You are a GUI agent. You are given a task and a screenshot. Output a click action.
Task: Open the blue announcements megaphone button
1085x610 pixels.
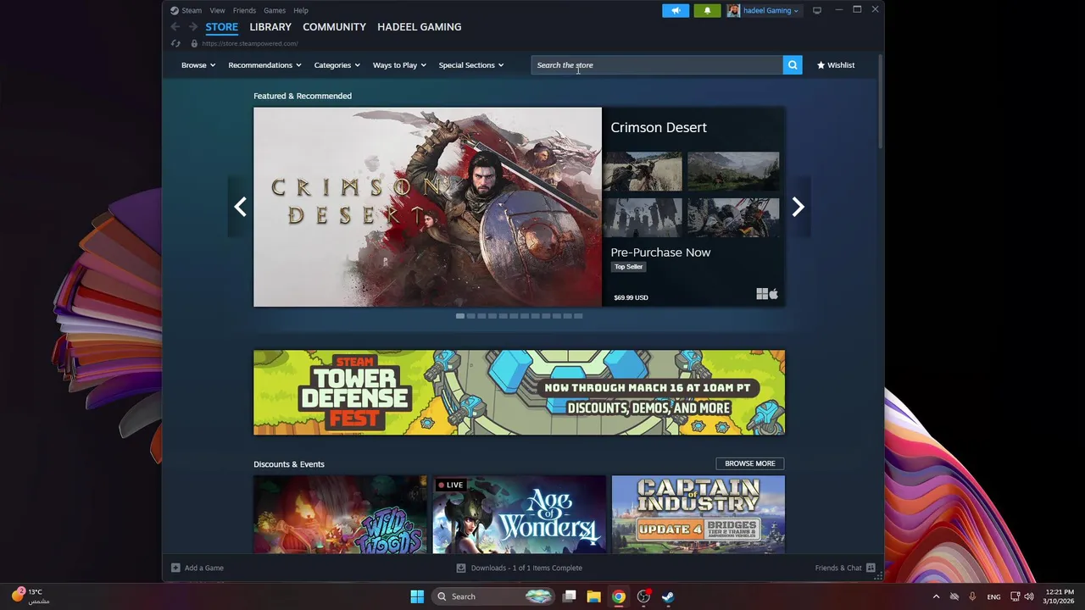(x=676, y=10)
